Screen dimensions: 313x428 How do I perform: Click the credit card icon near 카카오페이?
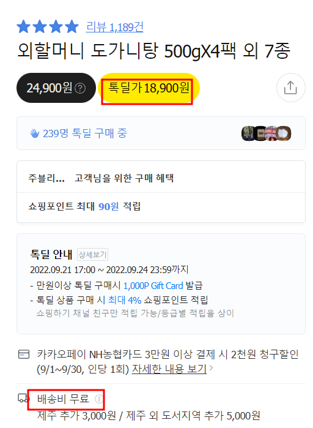point(24,355)
